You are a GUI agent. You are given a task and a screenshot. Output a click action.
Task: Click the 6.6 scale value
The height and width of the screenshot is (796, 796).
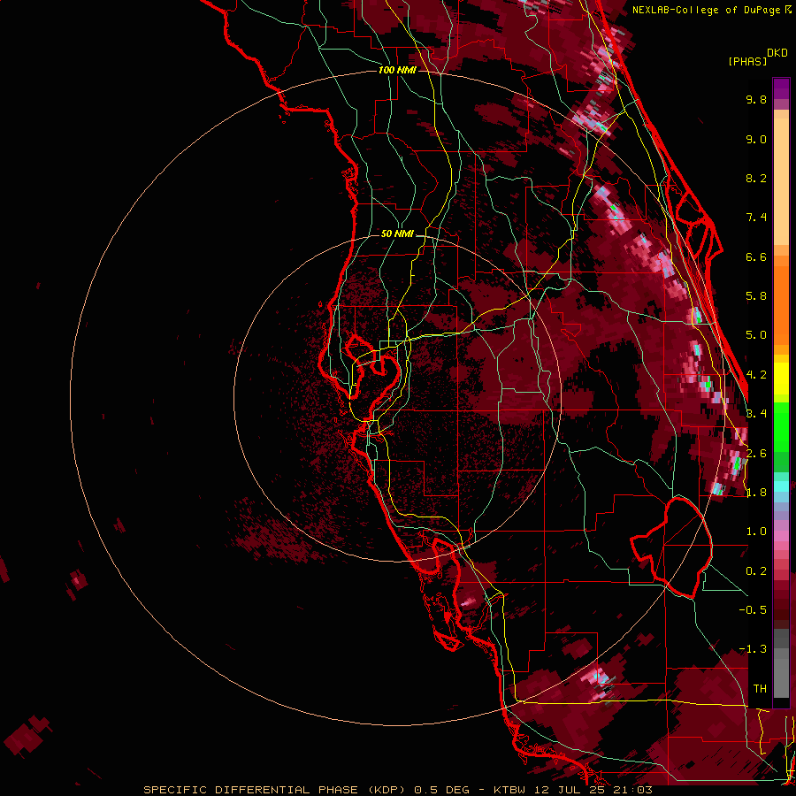point(756,256)
